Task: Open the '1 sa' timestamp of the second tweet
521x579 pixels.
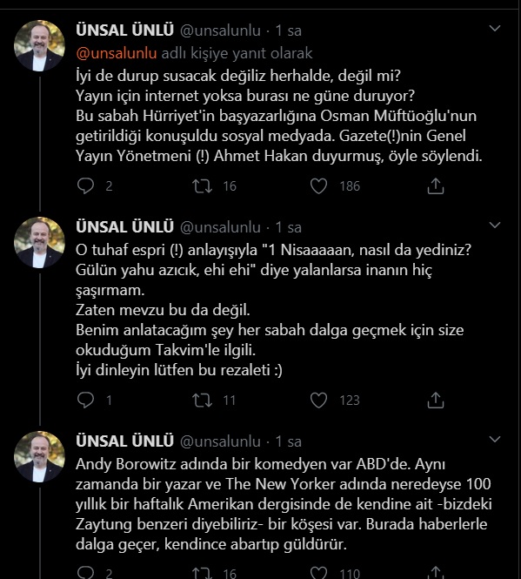Action: point(289,227)
